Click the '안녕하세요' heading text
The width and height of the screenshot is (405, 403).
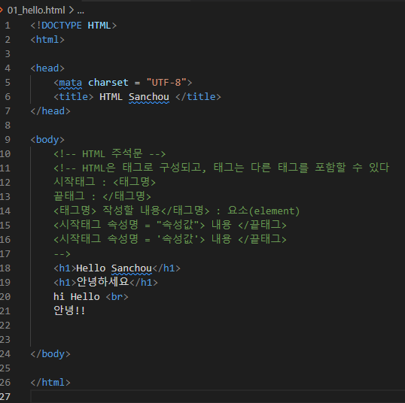click(x=103, y=282)
